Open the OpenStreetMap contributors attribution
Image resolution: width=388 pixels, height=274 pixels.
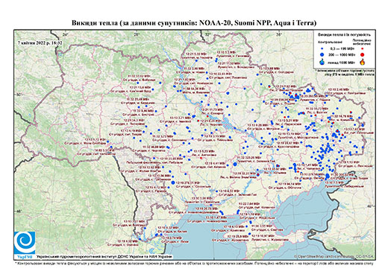[334, 257]
